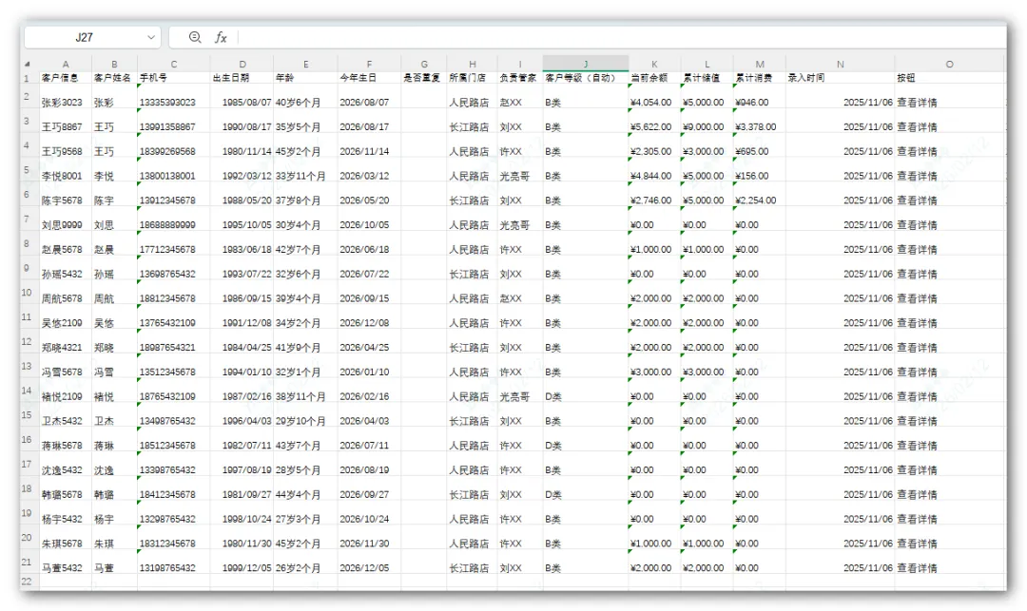The image size is (1027, 611).
Task: Select cell 吴悠2109
Action: point(66,317)
